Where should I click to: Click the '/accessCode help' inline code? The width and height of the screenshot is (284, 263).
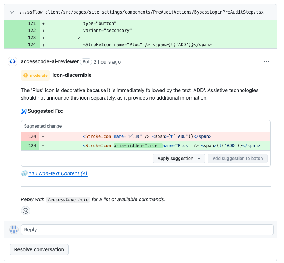[x=68, y=199]
